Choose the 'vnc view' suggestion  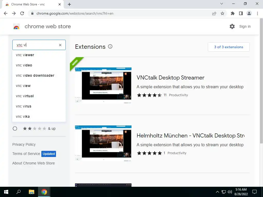[39, 86]
